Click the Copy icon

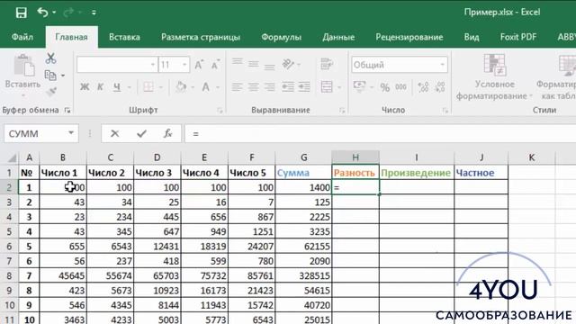[50, 76]
